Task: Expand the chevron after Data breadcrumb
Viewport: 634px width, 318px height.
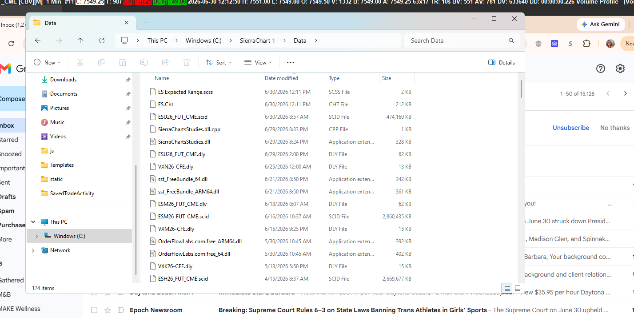Action: pyautogui.click(x=316, y=40)
